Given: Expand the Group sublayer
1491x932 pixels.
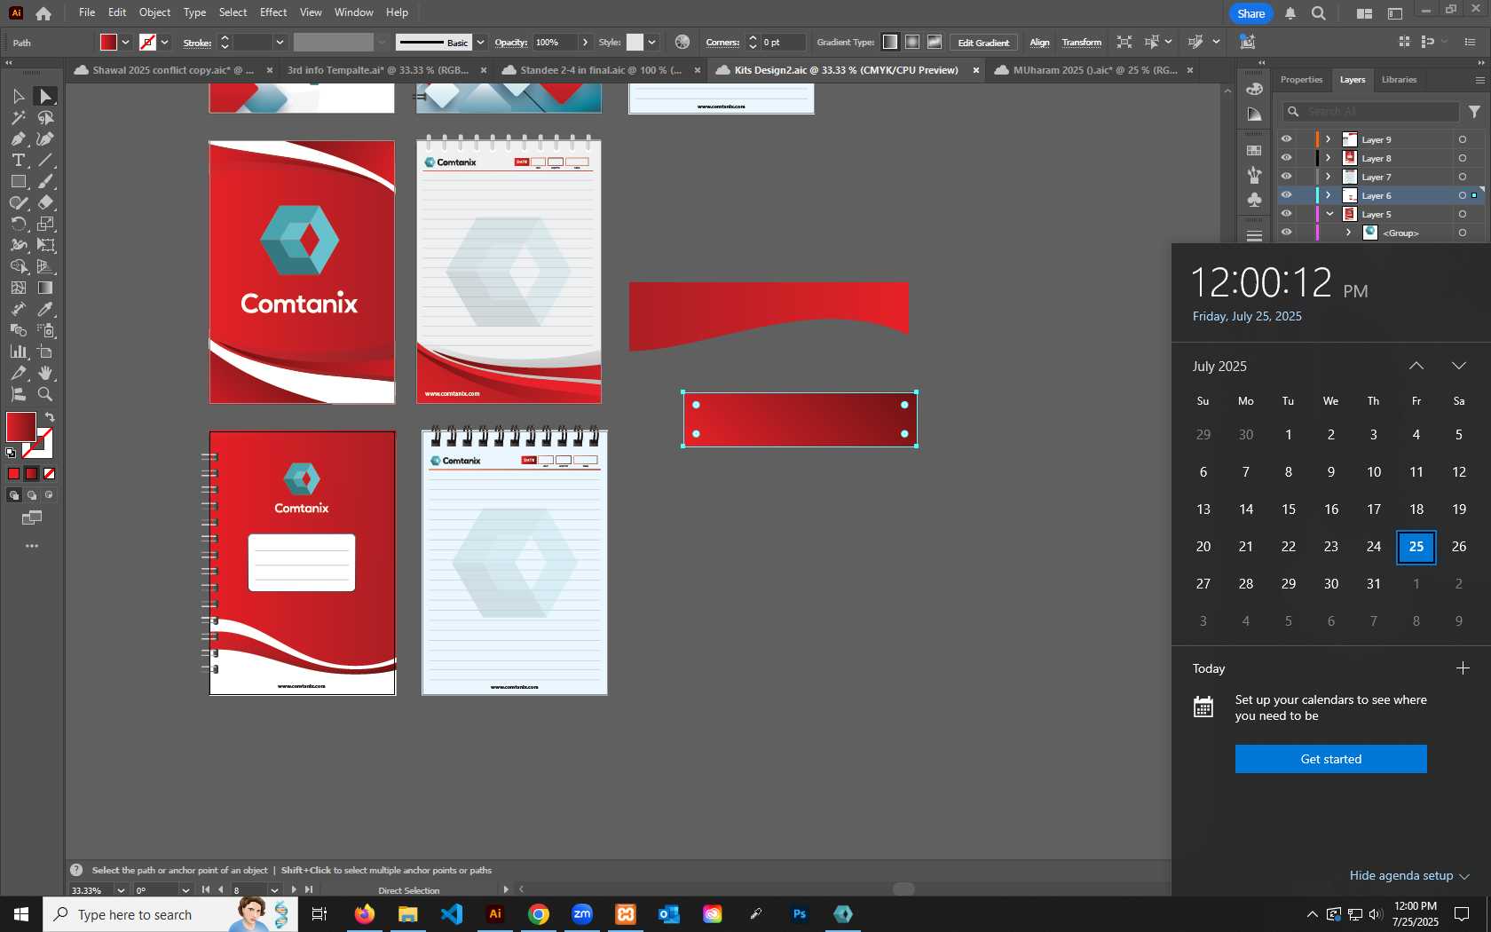Looking at the screenshot, I should click(x=1349, y=233).
